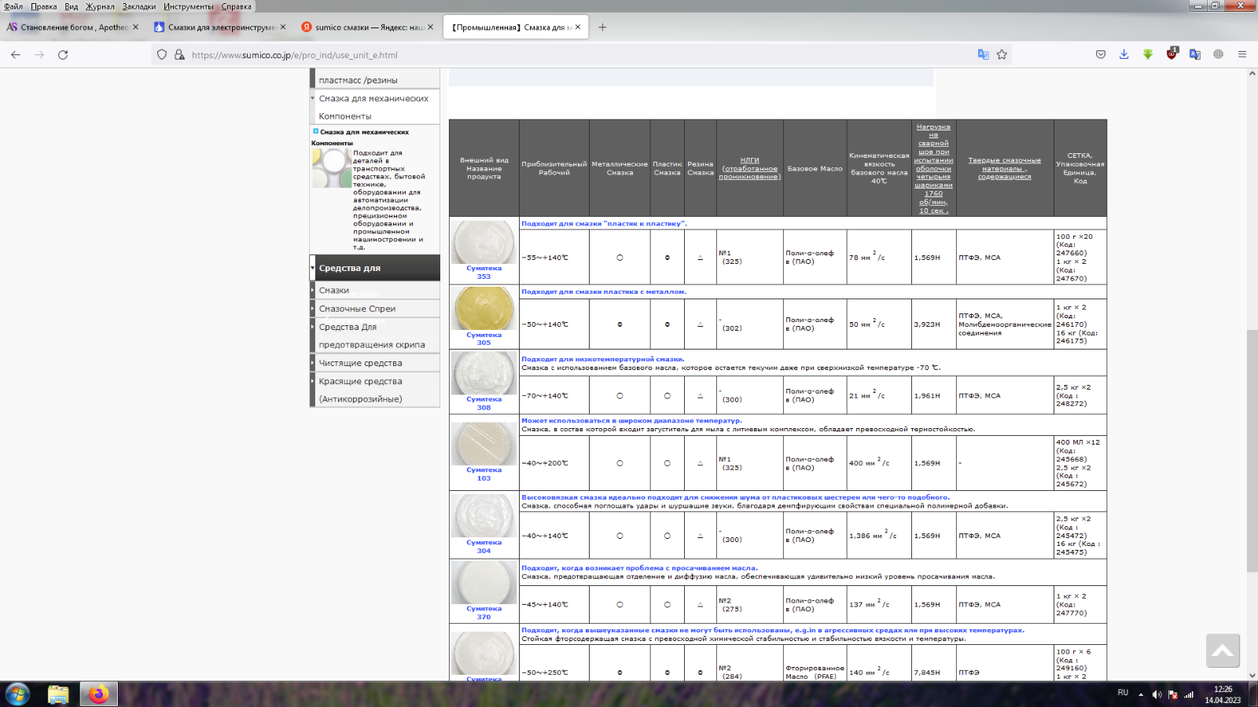This screenshot has height=707, width=1258.
Task: Click the green download extension icon
Action: pos(1148,54)
